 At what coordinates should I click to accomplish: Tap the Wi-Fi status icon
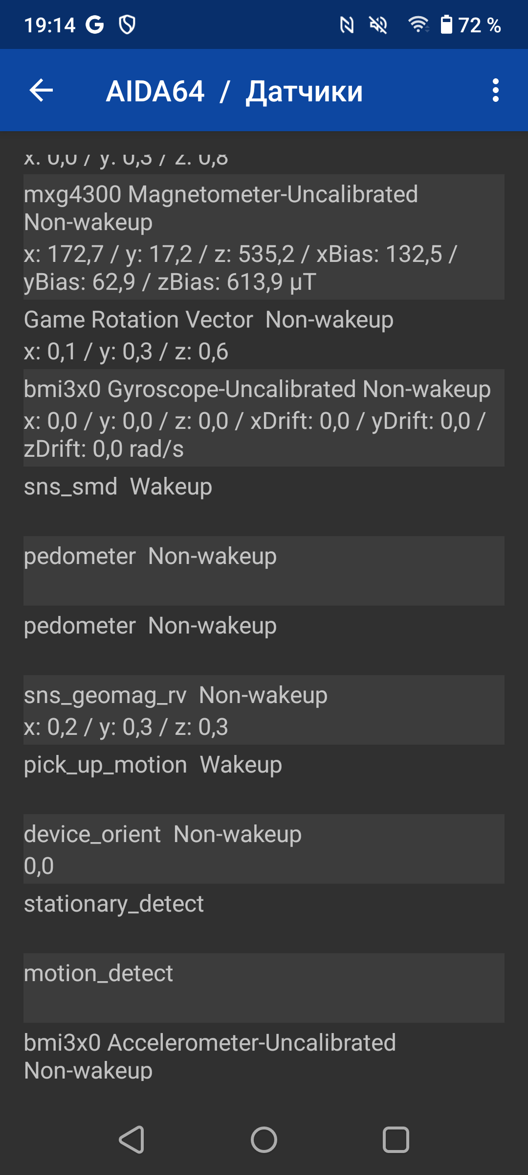418,24
